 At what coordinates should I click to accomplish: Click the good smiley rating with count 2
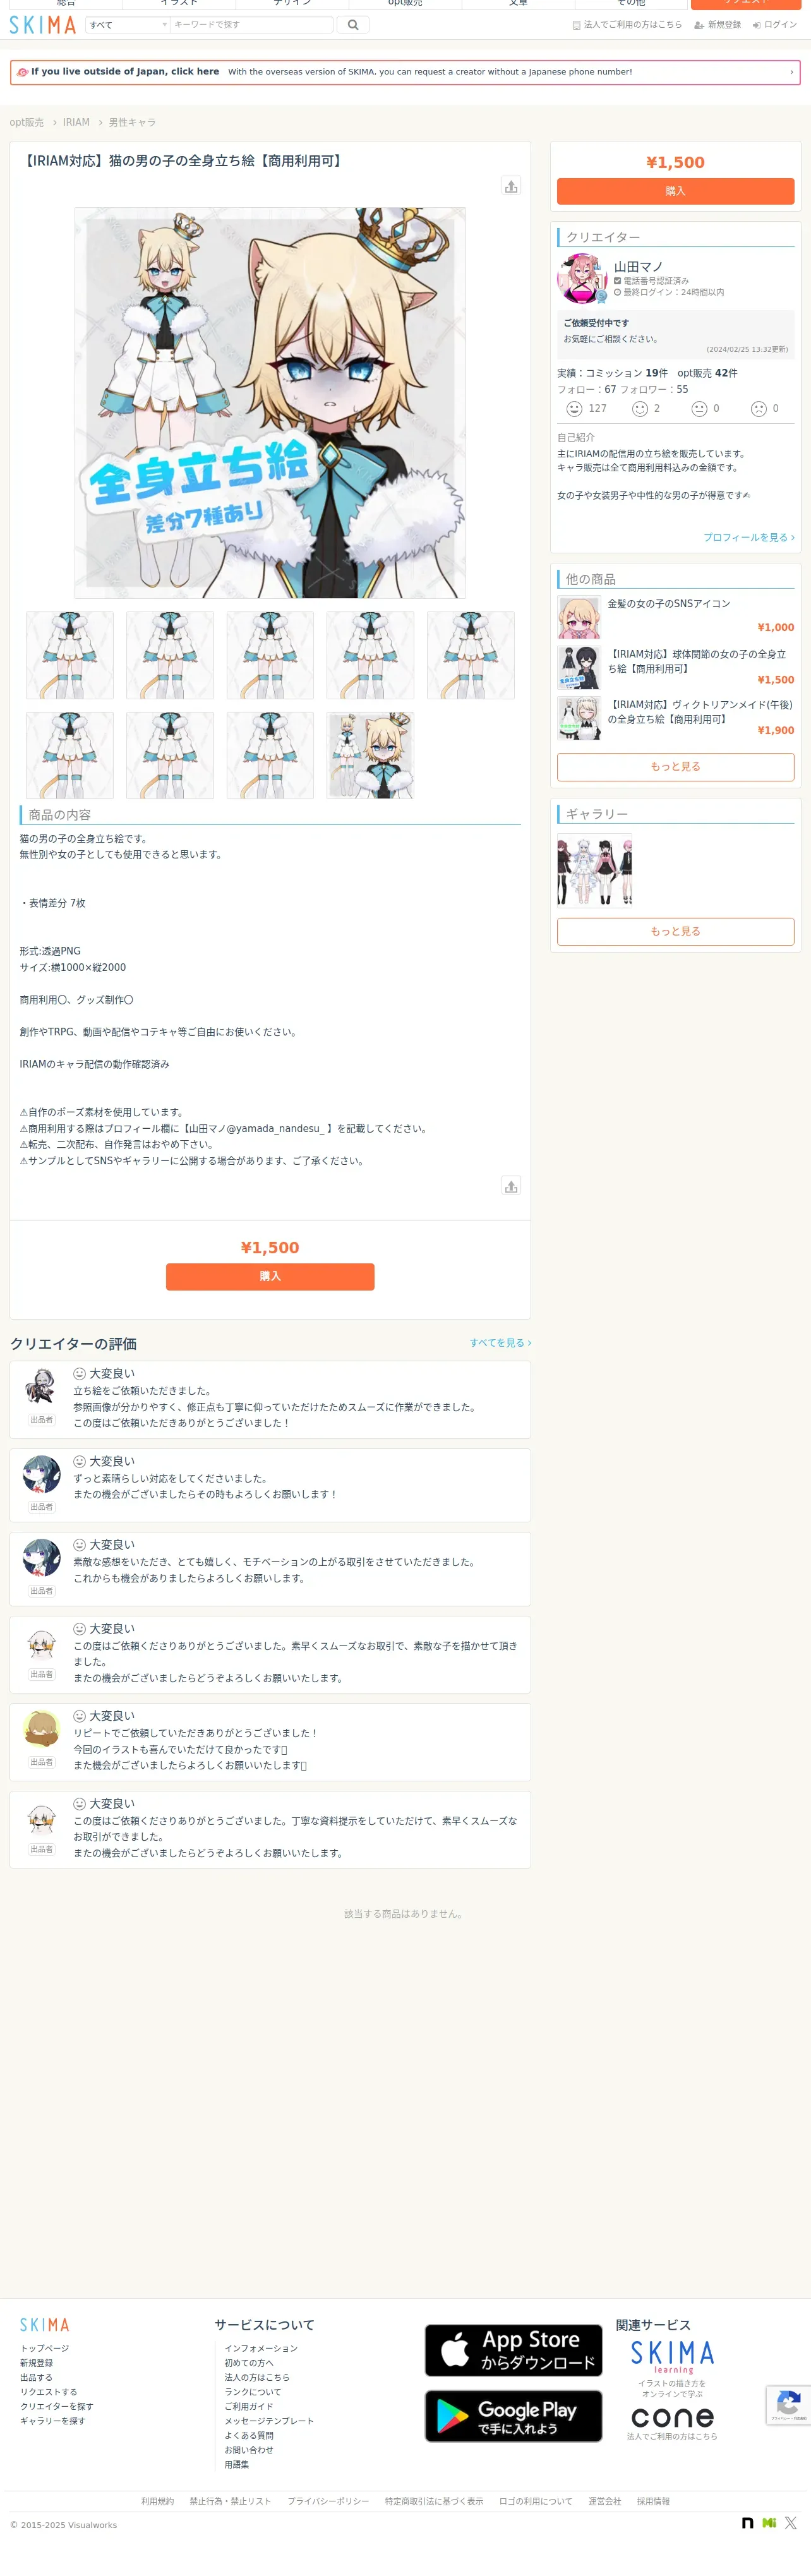click(x=640, y=409)
